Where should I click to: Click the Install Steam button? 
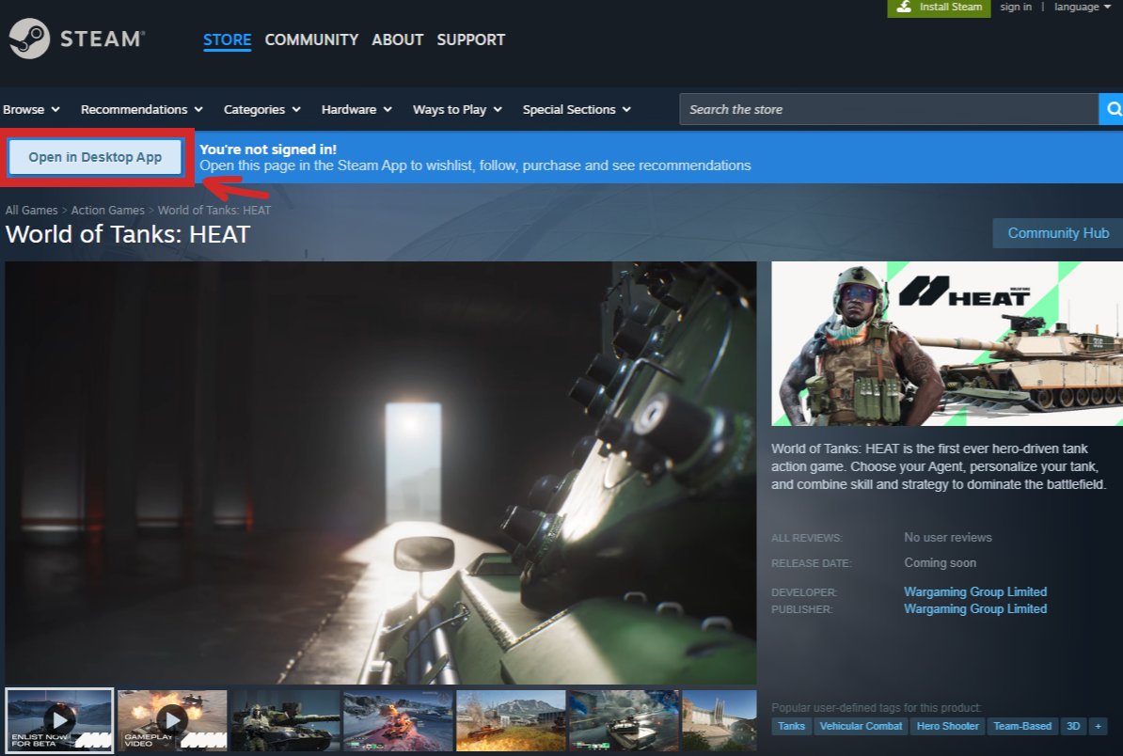[939, 8]
